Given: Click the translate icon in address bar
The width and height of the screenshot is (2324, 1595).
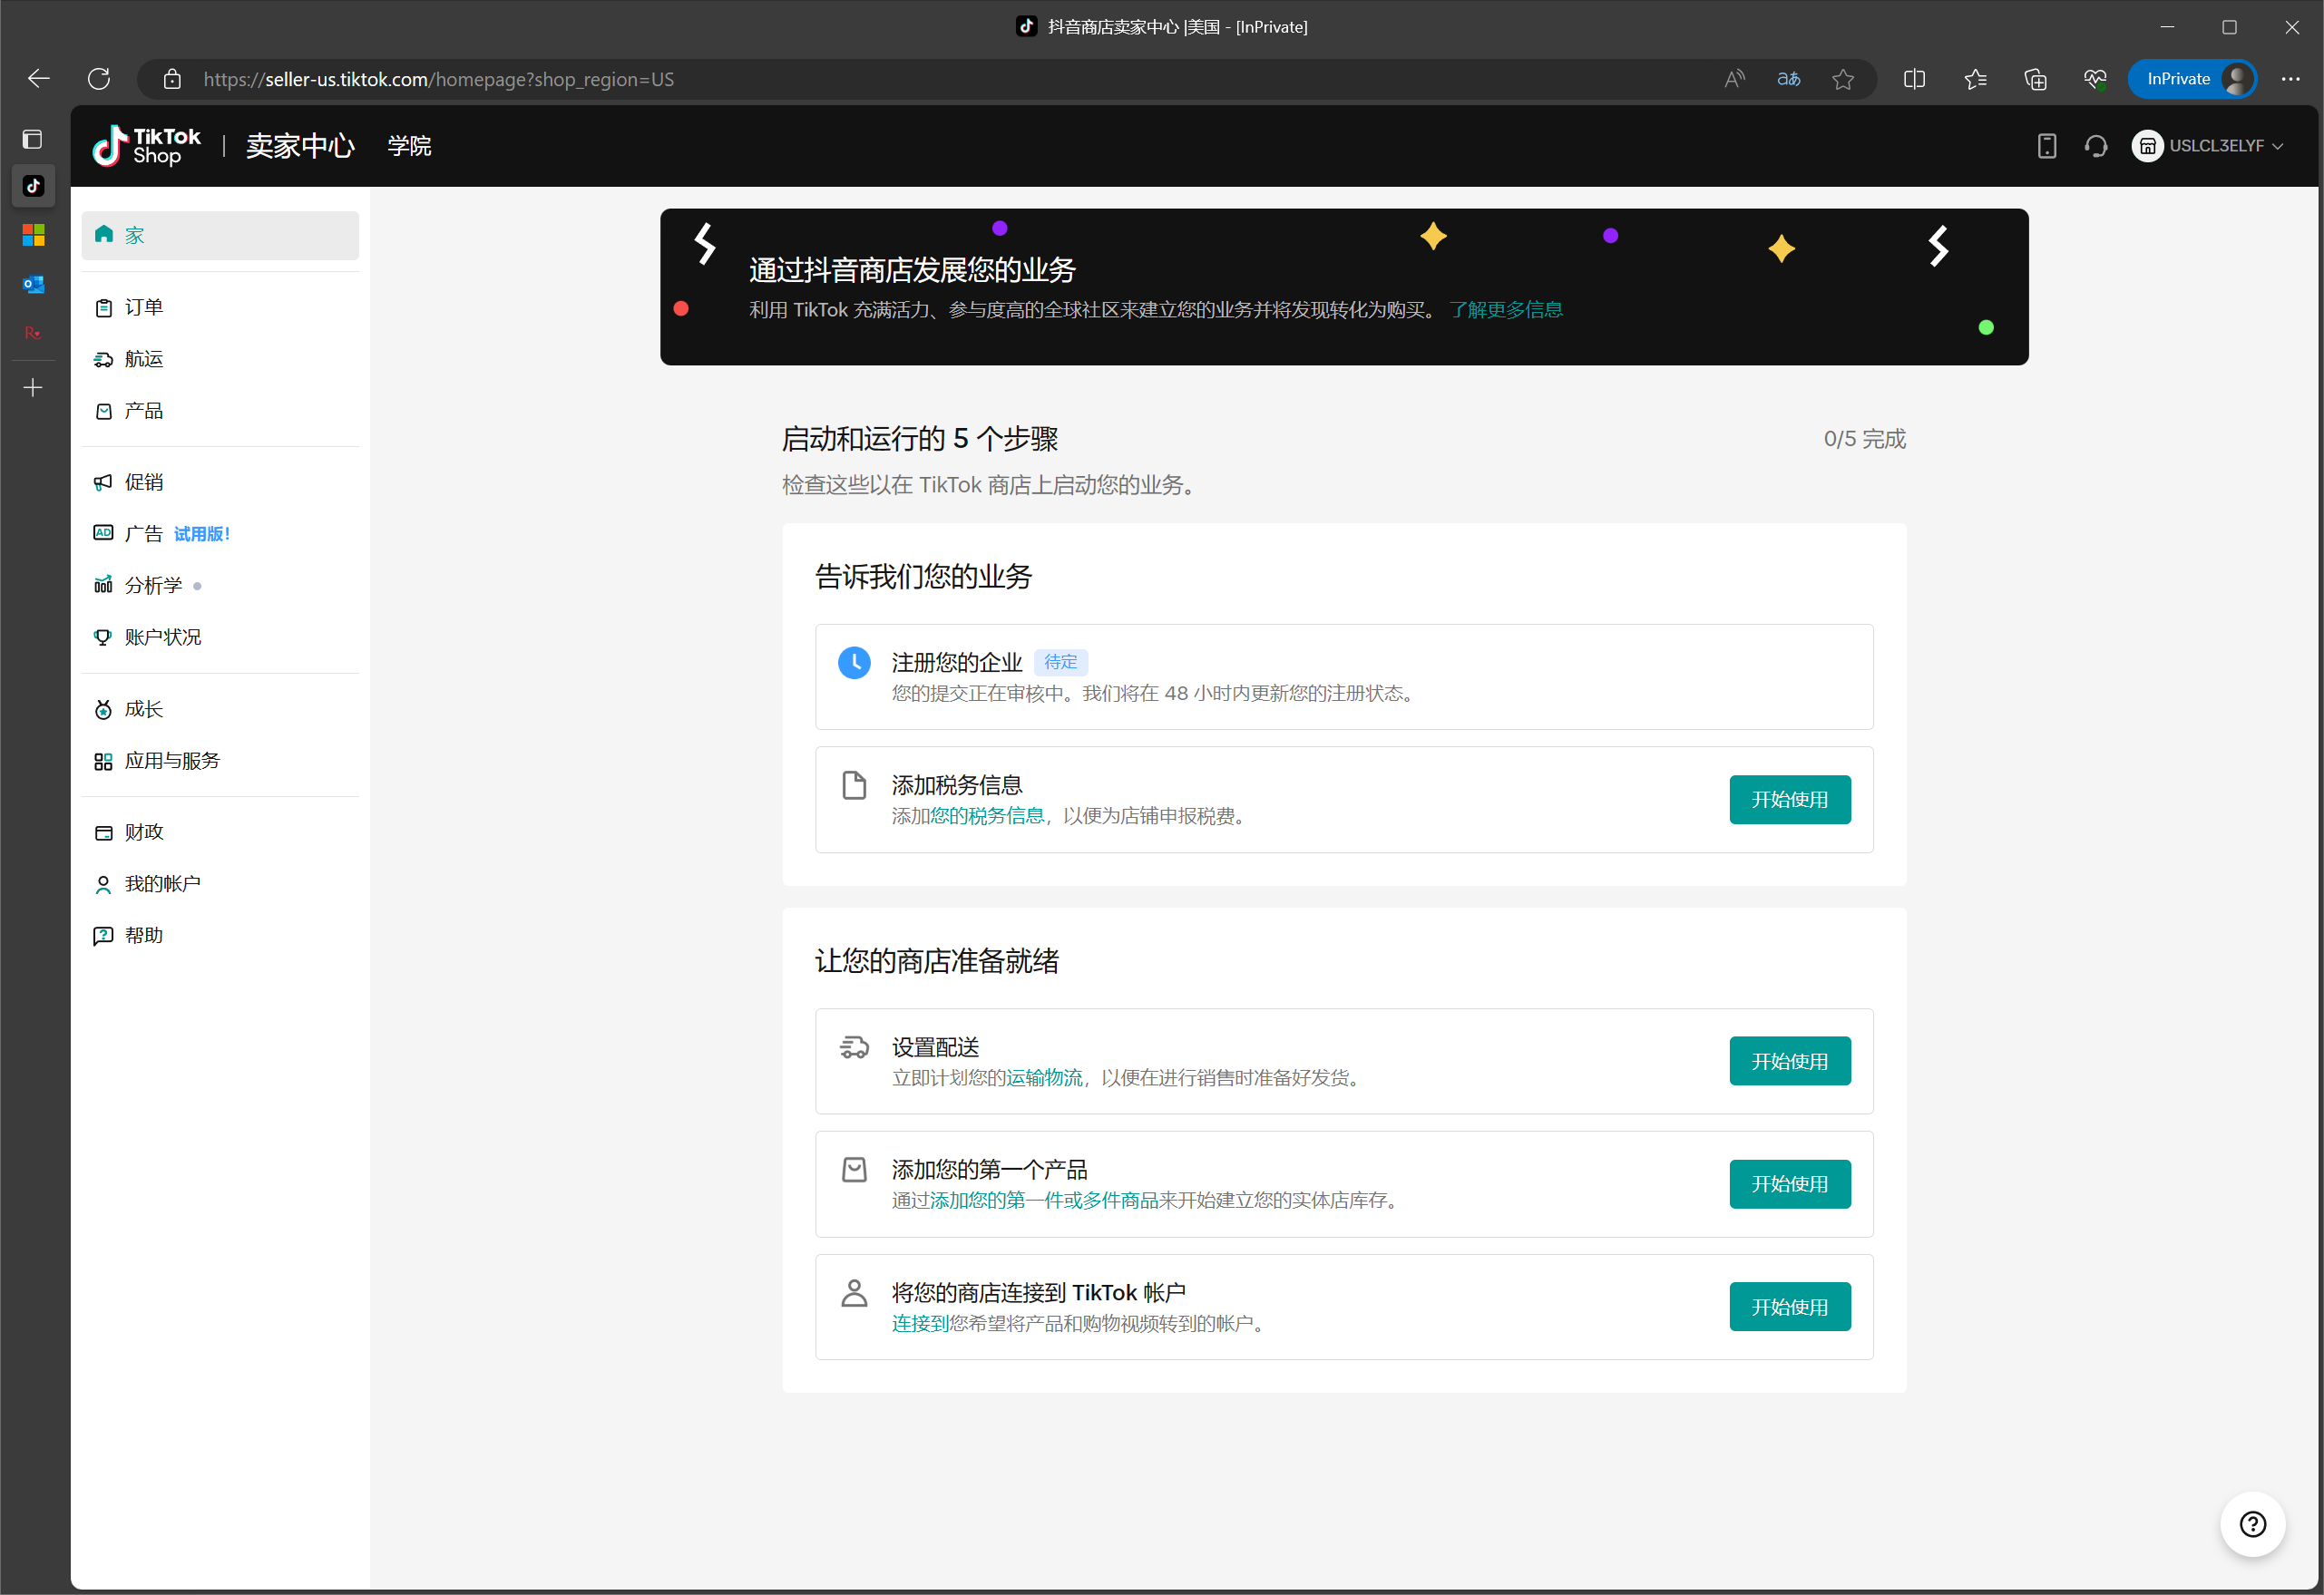Looking at the screenshot, I should click(x=1788, y=79).
